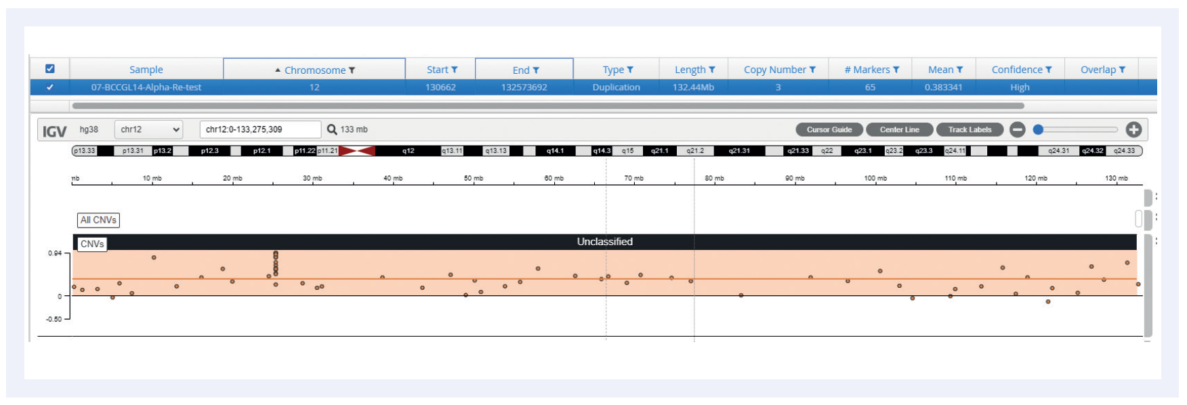Viewport: 1187px width, 405px height.
Task: Click ideogram band q21.2
Action: tap(695, 150)
